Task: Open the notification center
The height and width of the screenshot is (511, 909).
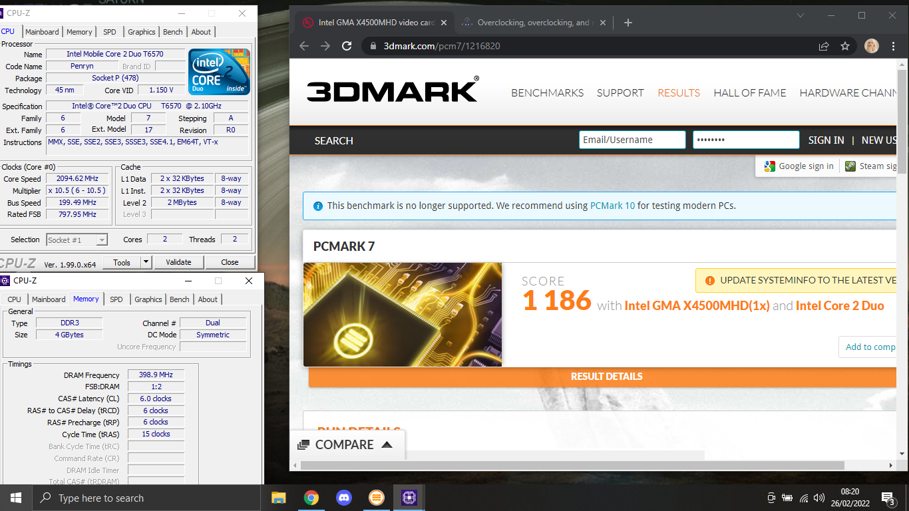Action: tap(887, 498)
